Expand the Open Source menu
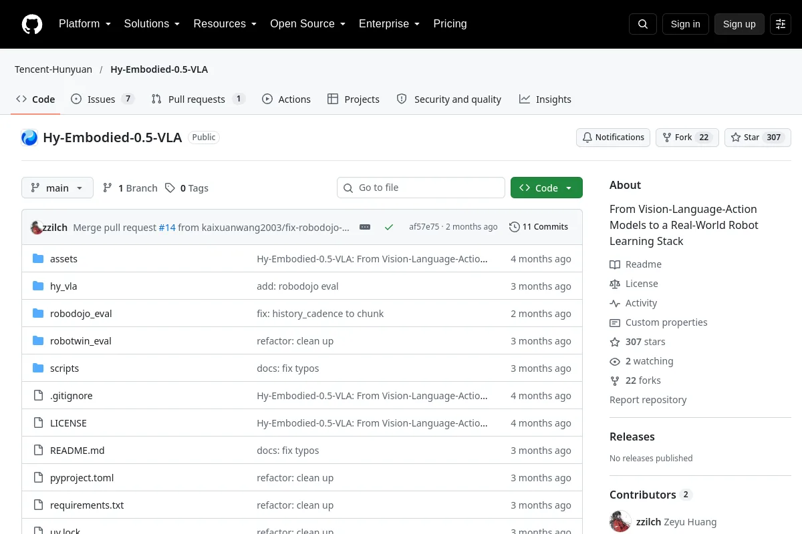 (307, 24)
